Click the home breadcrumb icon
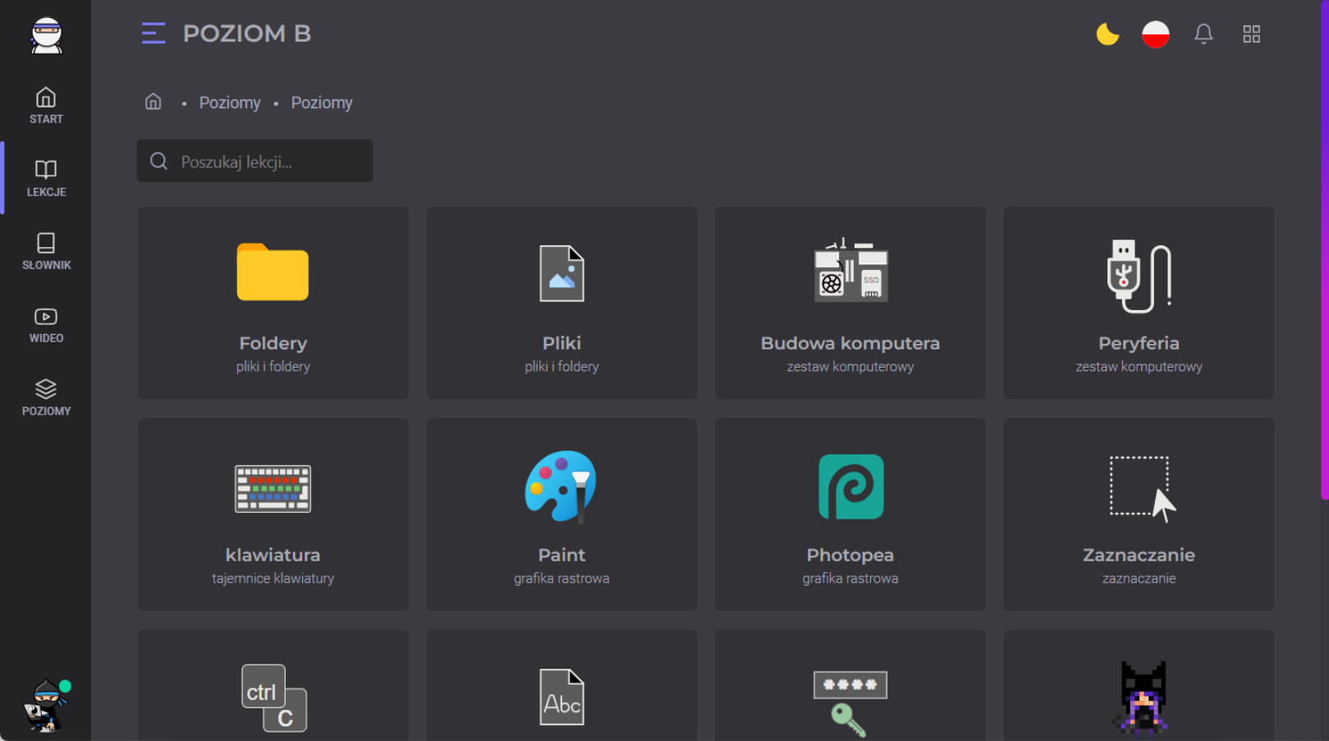This screenshot has height=741, width=1329. click(154, 102)
